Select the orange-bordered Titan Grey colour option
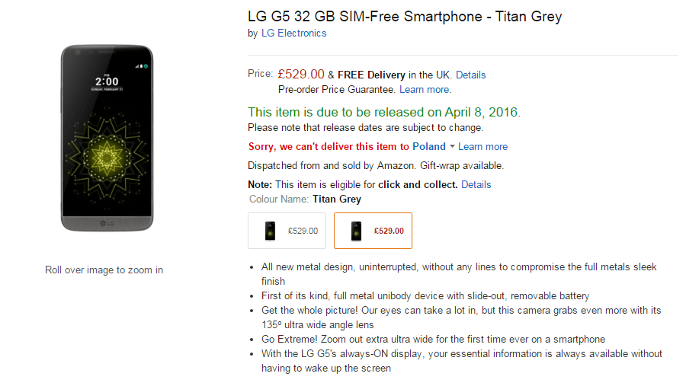This screenshot has height=383, width=686. [x=373, y=231]
